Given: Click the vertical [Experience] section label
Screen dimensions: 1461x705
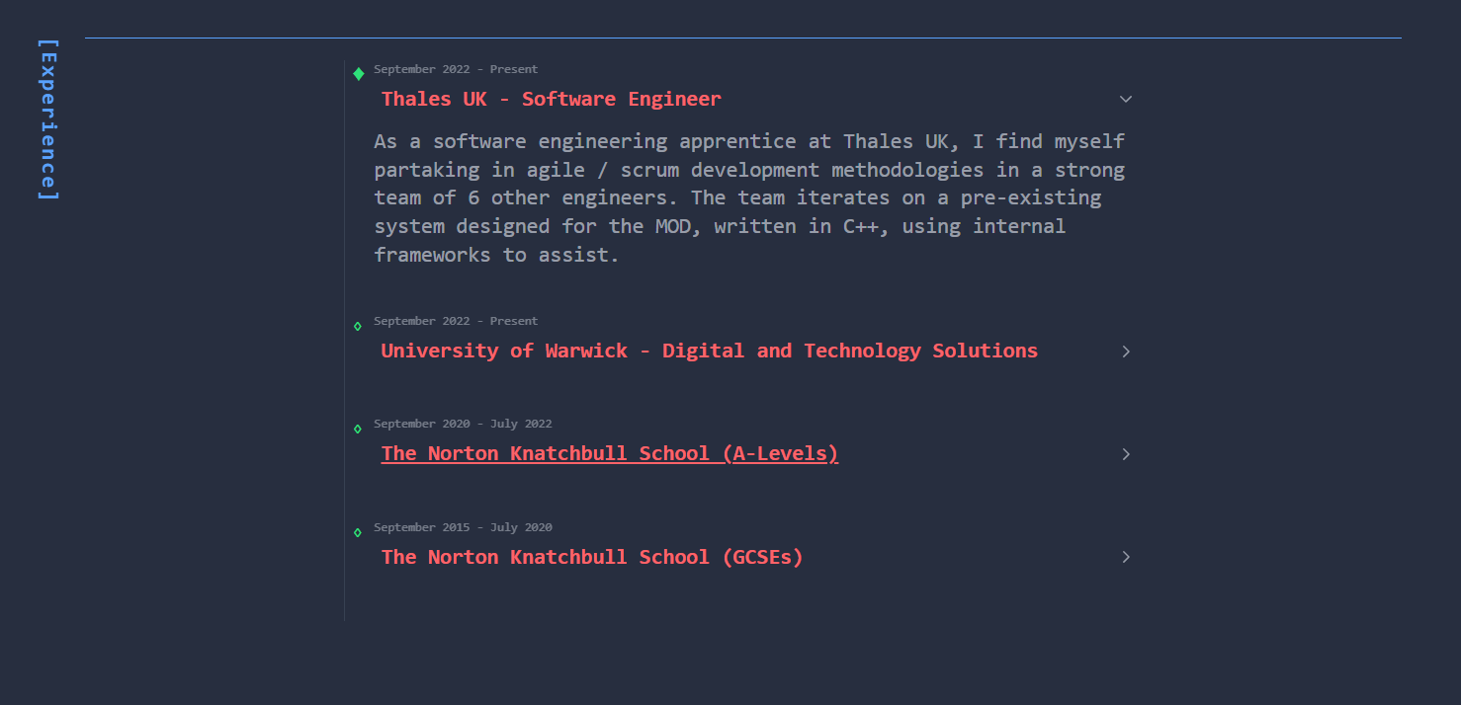Looking at the screenshot, I should [47, 119].
